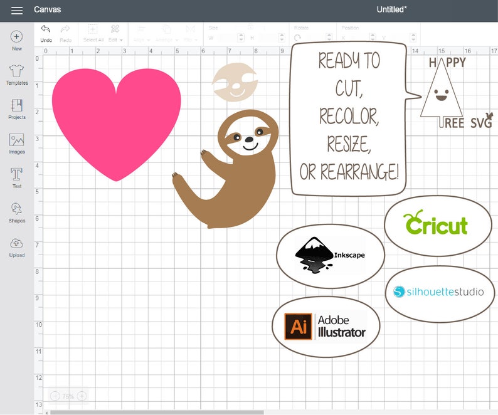The image size is (498, 415).
Task: Click the Silhouette Studio logo oval
Action: pyautogui.click(x=440, y=294)
